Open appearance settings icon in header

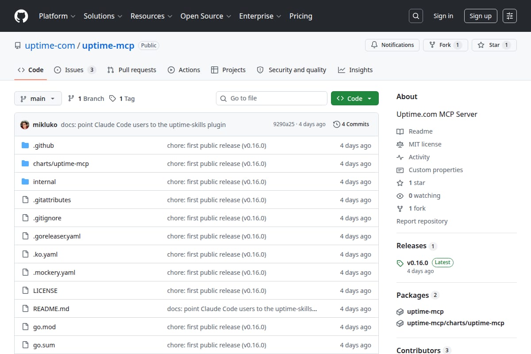510,16
